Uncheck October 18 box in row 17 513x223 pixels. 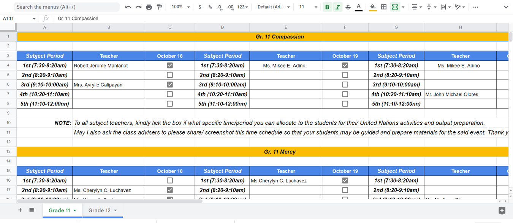(x=170, y=190)
